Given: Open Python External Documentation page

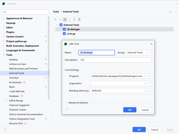Looking at the screenshot, I should point(26,114).
